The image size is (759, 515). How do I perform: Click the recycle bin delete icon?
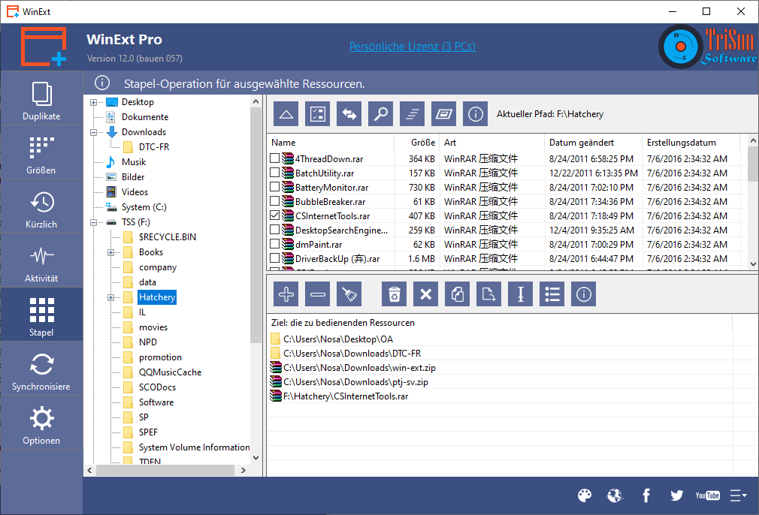[x=394, y=294]
